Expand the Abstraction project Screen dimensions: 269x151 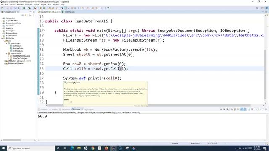tap(2, 18)
